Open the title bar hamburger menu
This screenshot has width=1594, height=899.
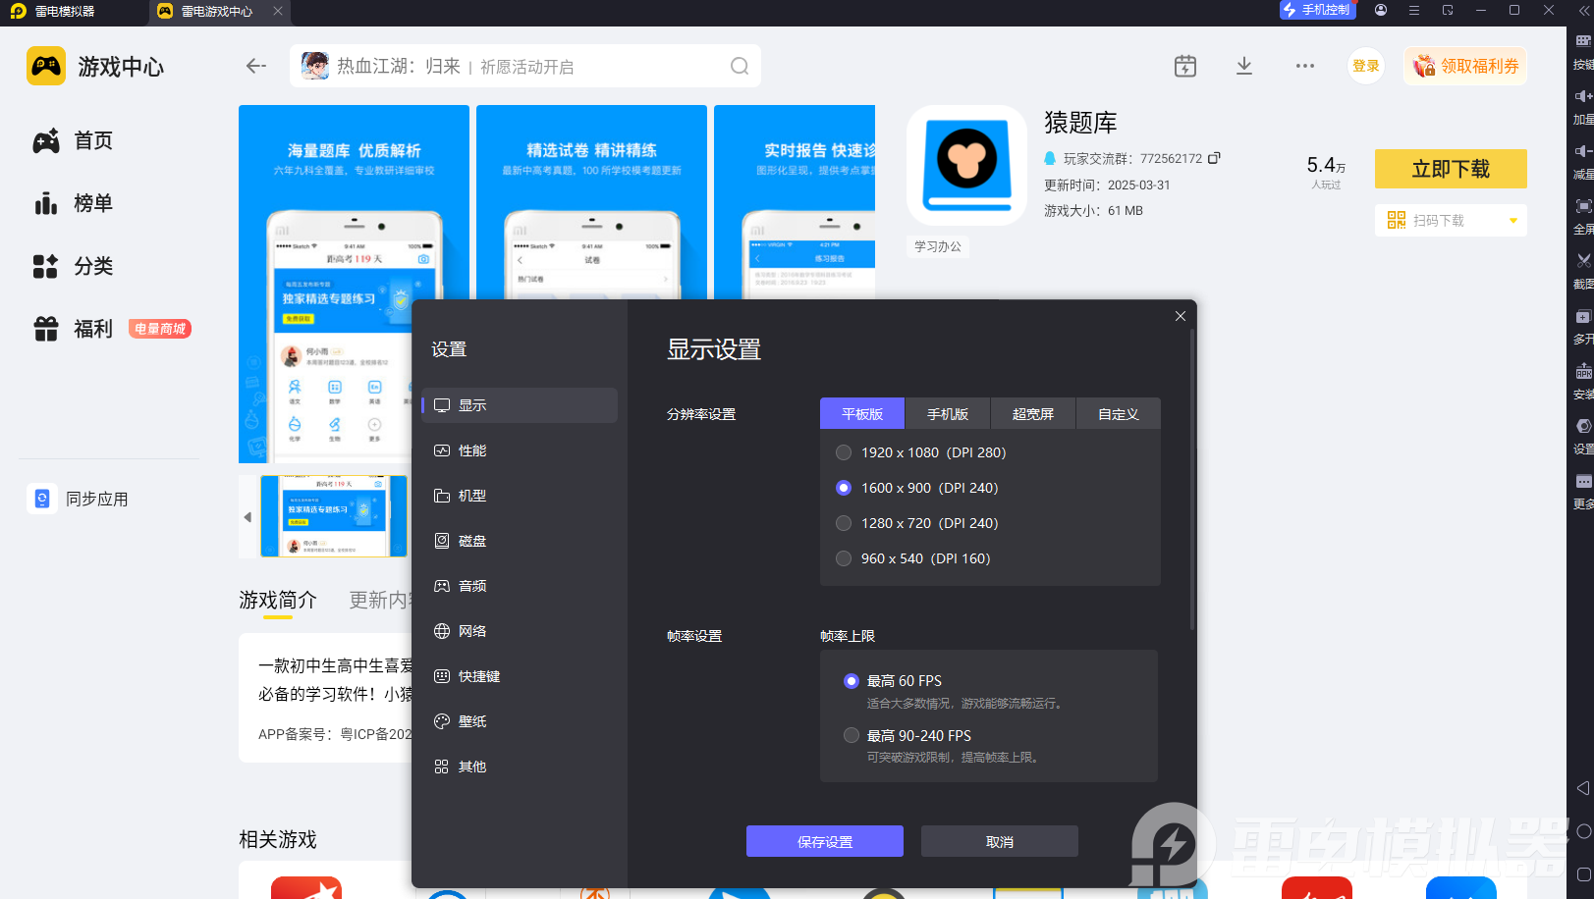click(x=1414, y=10)
